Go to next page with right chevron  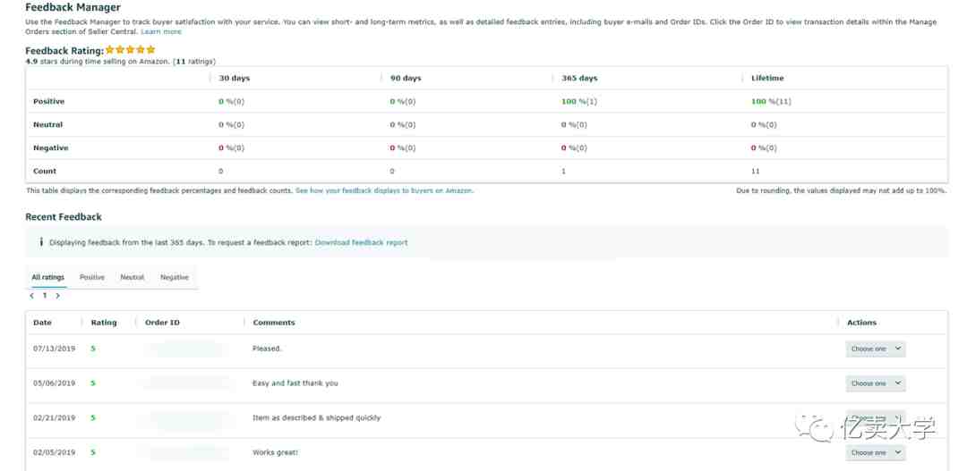coord(57,296)
